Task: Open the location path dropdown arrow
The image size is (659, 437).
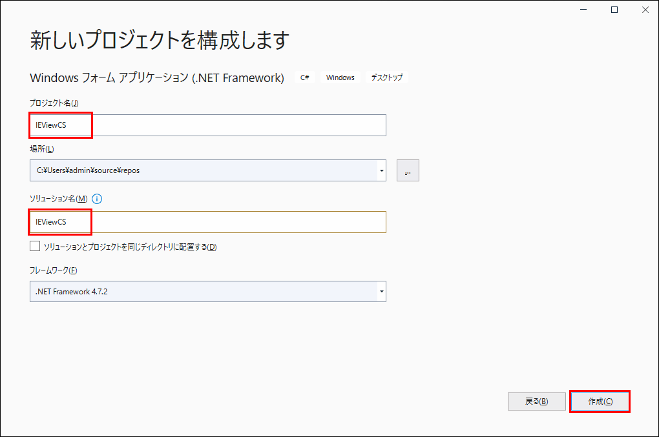Action: (382, 170)
